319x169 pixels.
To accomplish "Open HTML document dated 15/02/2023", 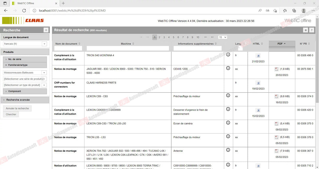I will point(258,110).
